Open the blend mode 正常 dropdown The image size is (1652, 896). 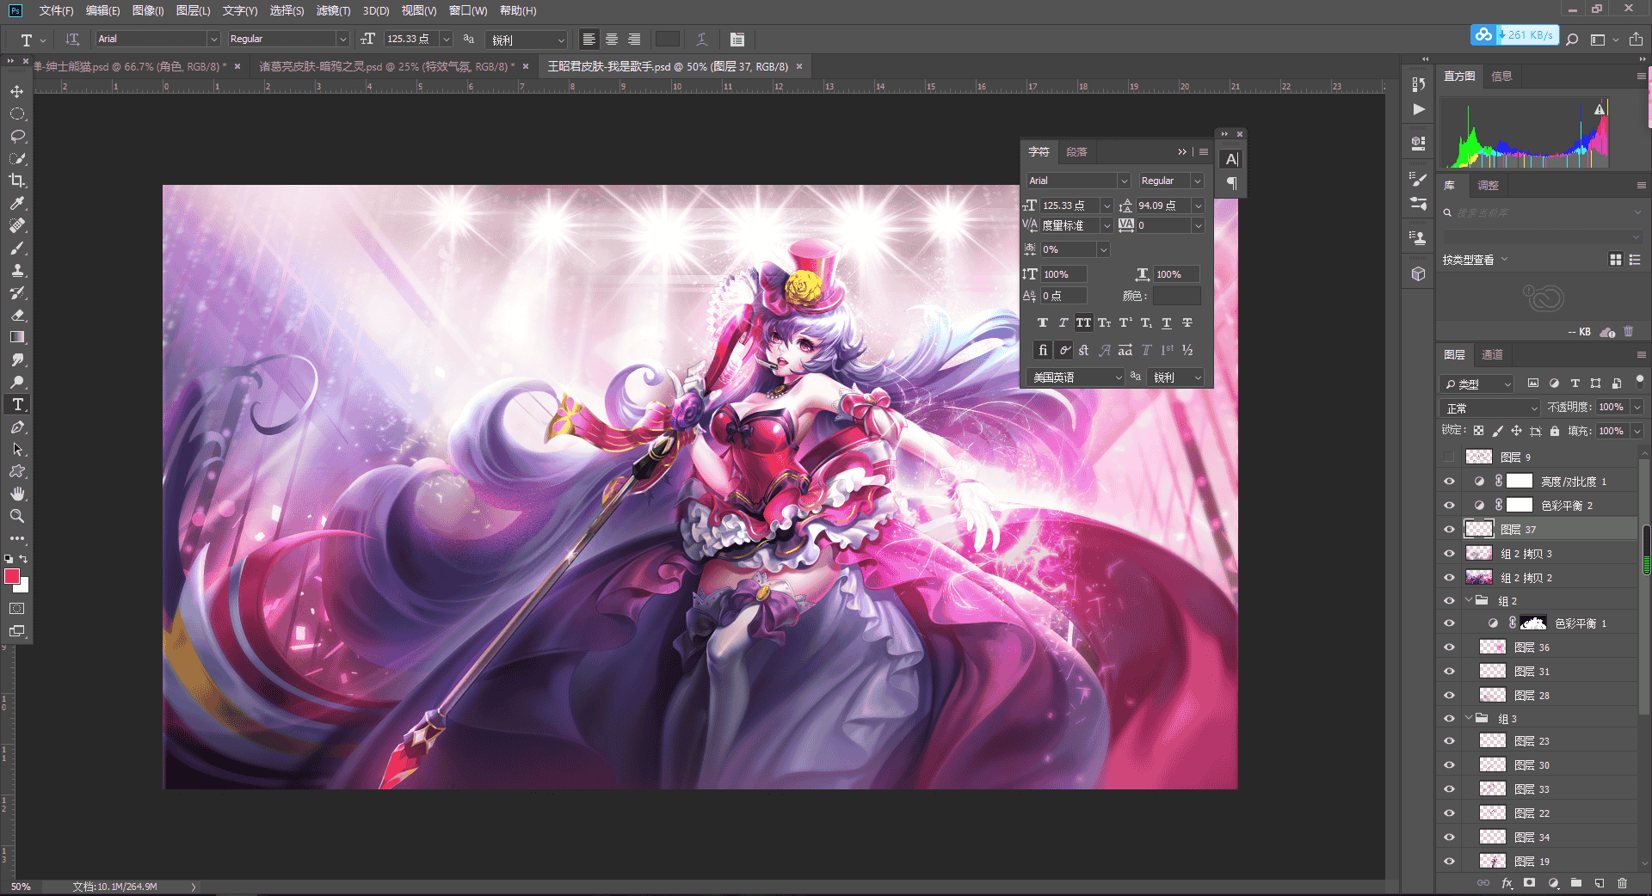coord(1489,408)
